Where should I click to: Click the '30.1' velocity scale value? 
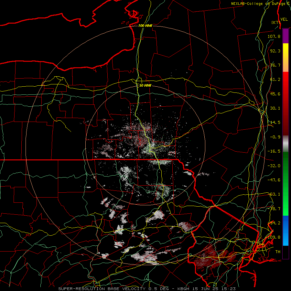point(275,108)
